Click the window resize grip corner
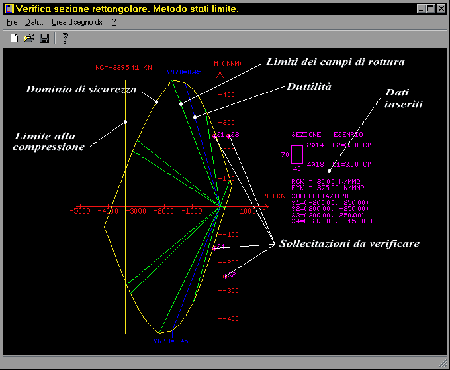450x370 pixels. pos(443,362)
